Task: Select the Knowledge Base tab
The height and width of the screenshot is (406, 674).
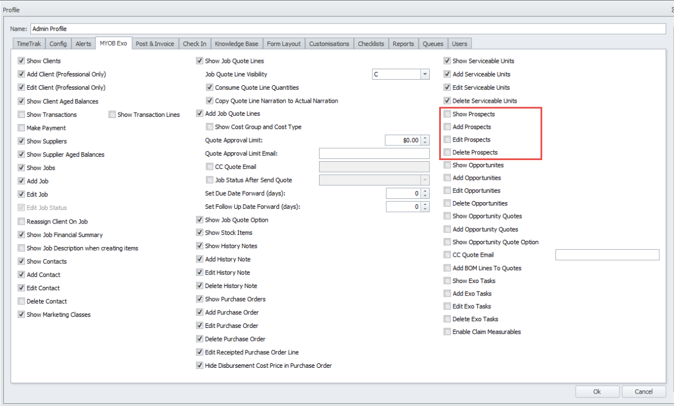Action: click(236, 44)
